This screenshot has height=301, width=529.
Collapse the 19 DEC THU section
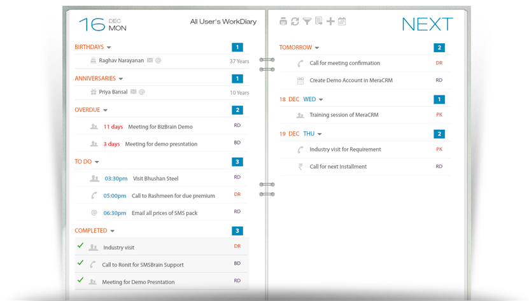[x=320, y=134]
